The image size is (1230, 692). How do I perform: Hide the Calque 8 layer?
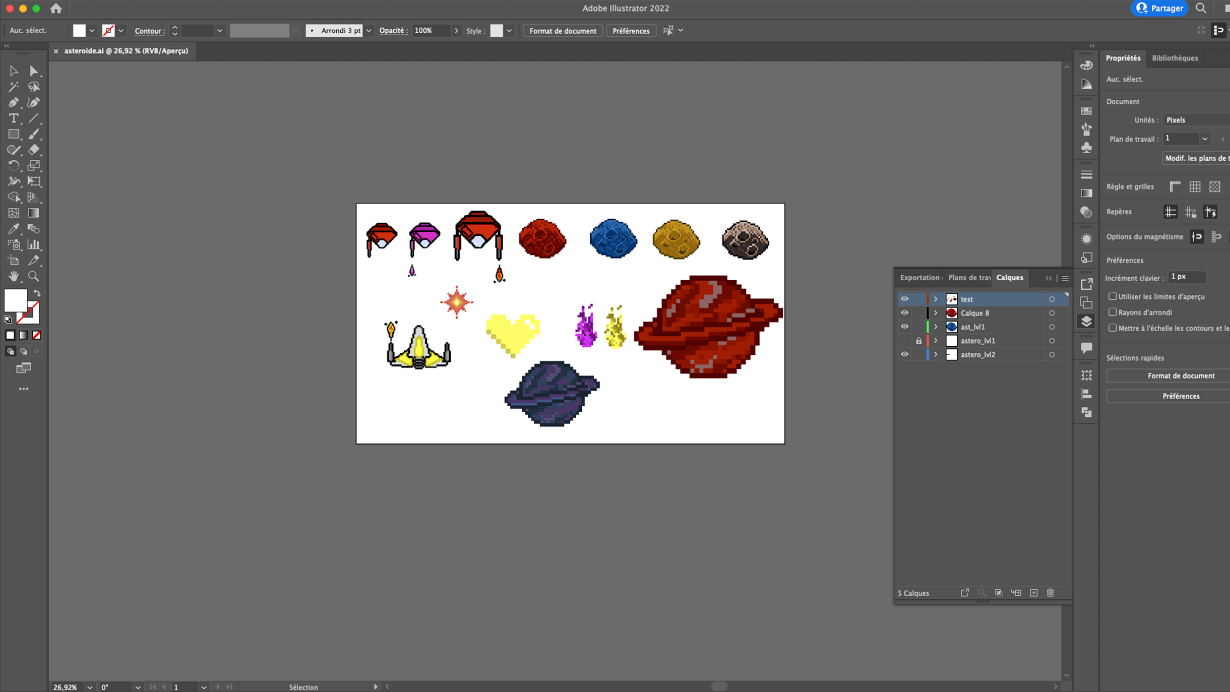click(905, 313)
